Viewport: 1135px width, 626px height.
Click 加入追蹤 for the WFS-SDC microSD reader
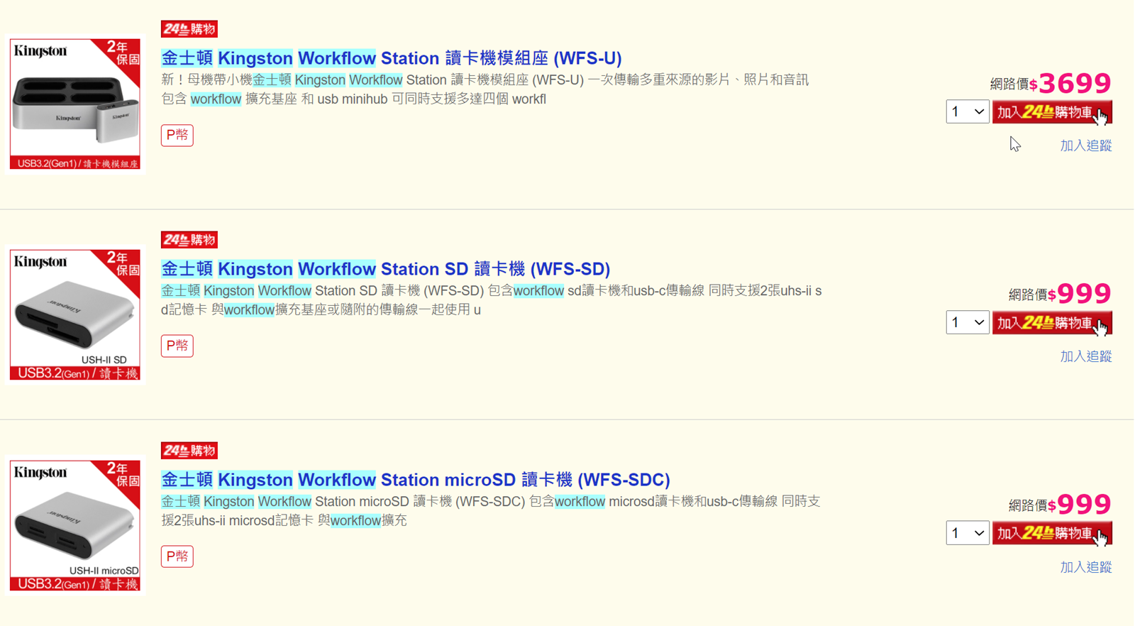click(x=1085, y=567)
